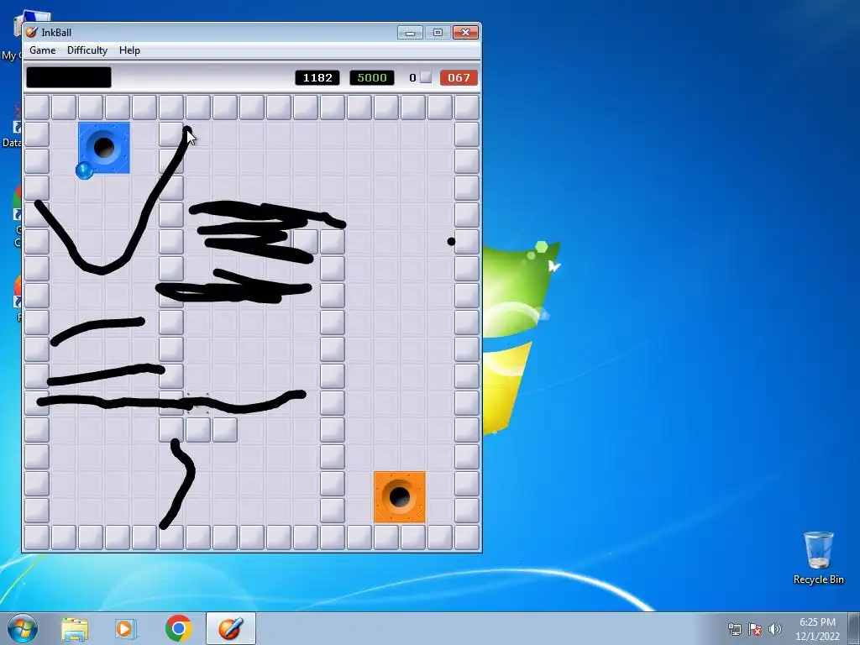Click the volume speaker tray icon
Viewport: 860px width, 645px height.
pyautogui.click(x=775, y=629)
